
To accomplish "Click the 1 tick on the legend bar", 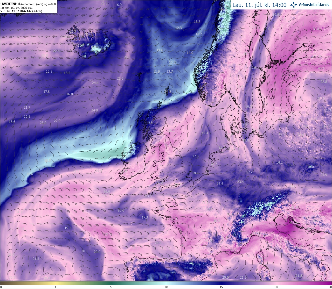I will coord(55,287).
